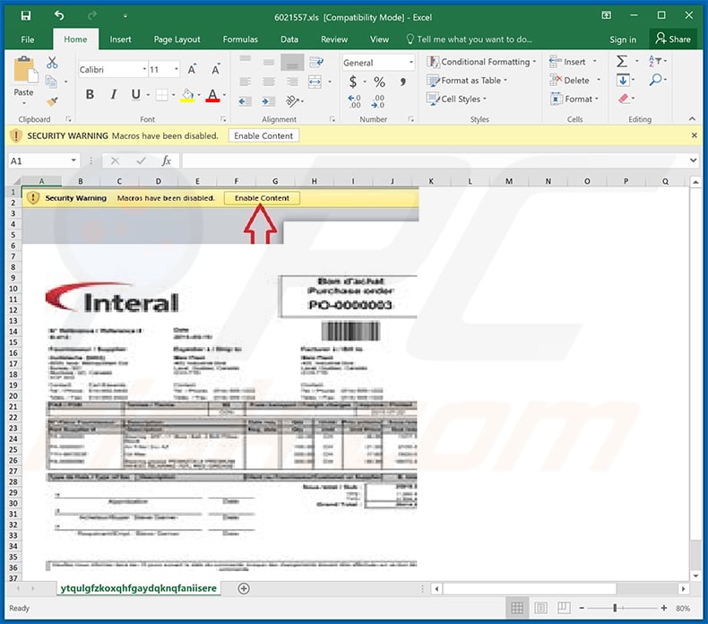
Task: Select Normal view in status bar
Action: tap(517, 608)
